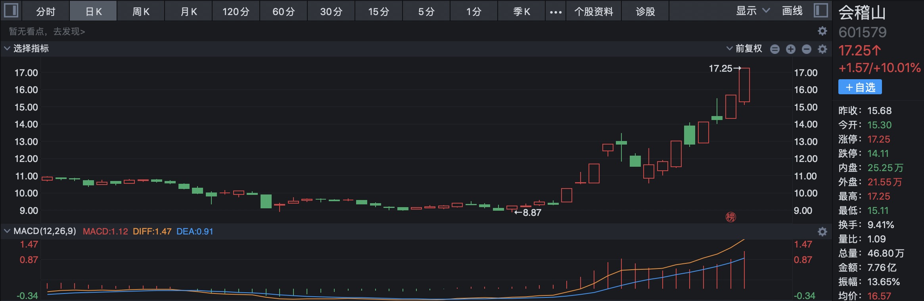The height and width of the screenshot is (301, 924).
Task: Select the 60分 period tab
Action: 284,11
